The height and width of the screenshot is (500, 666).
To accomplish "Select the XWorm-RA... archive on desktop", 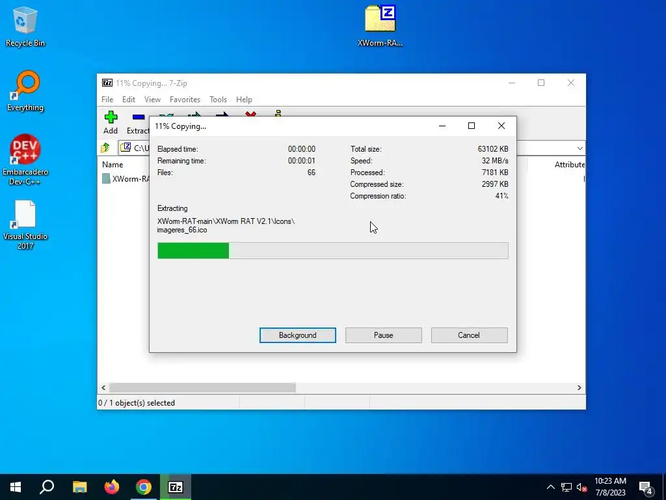I will (380, 26).
